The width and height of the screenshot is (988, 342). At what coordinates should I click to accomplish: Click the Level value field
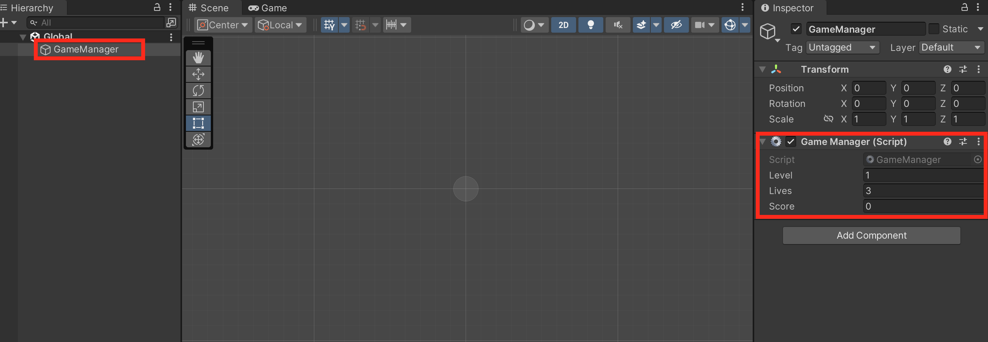tap(923, 175)
